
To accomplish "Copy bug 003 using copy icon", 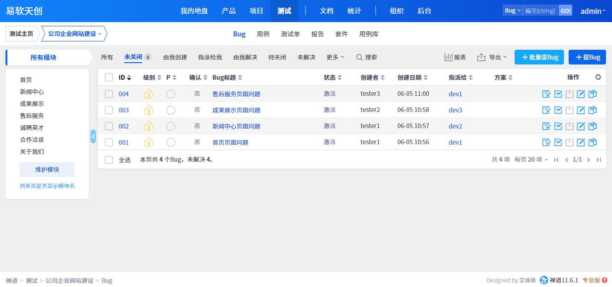I will (593, 110).
